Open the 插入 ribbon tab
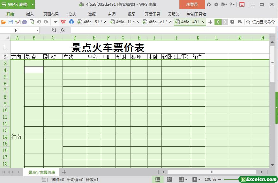Screen dimensions: 278x183 coord(30,14)
